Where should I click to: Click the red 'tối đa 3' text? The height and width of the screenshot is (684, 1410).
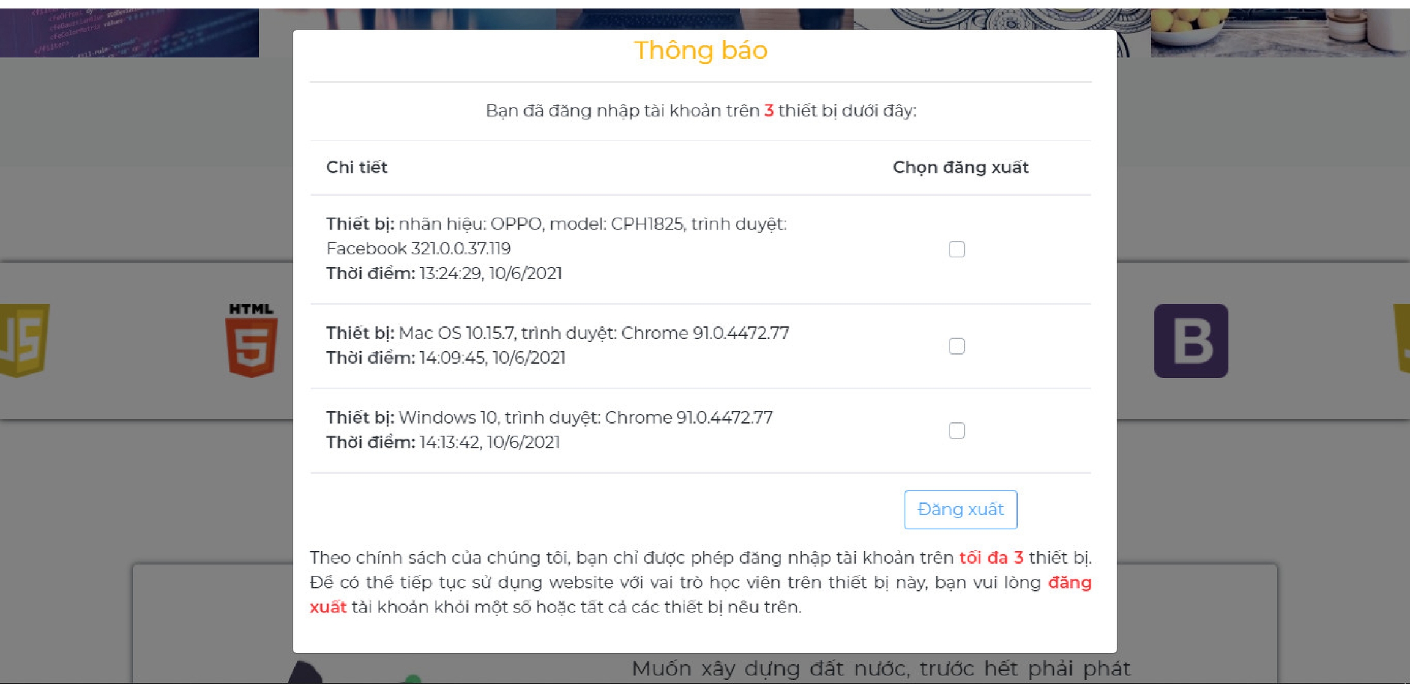pyautogui.click(x=991, y=557)
